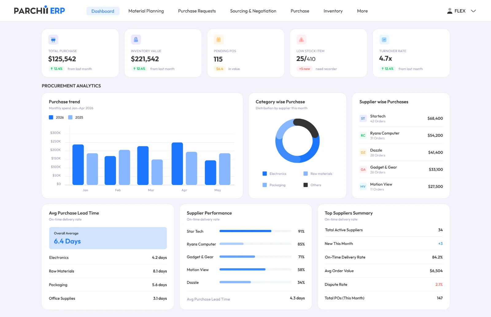
Task: Click the Low Stock Item warning icon
Action: (x=301, y=40)
